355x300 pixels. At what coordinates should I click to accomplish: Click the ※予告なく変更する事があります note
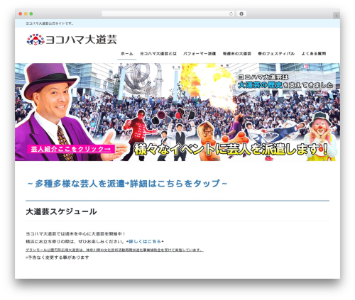point(58,257)
